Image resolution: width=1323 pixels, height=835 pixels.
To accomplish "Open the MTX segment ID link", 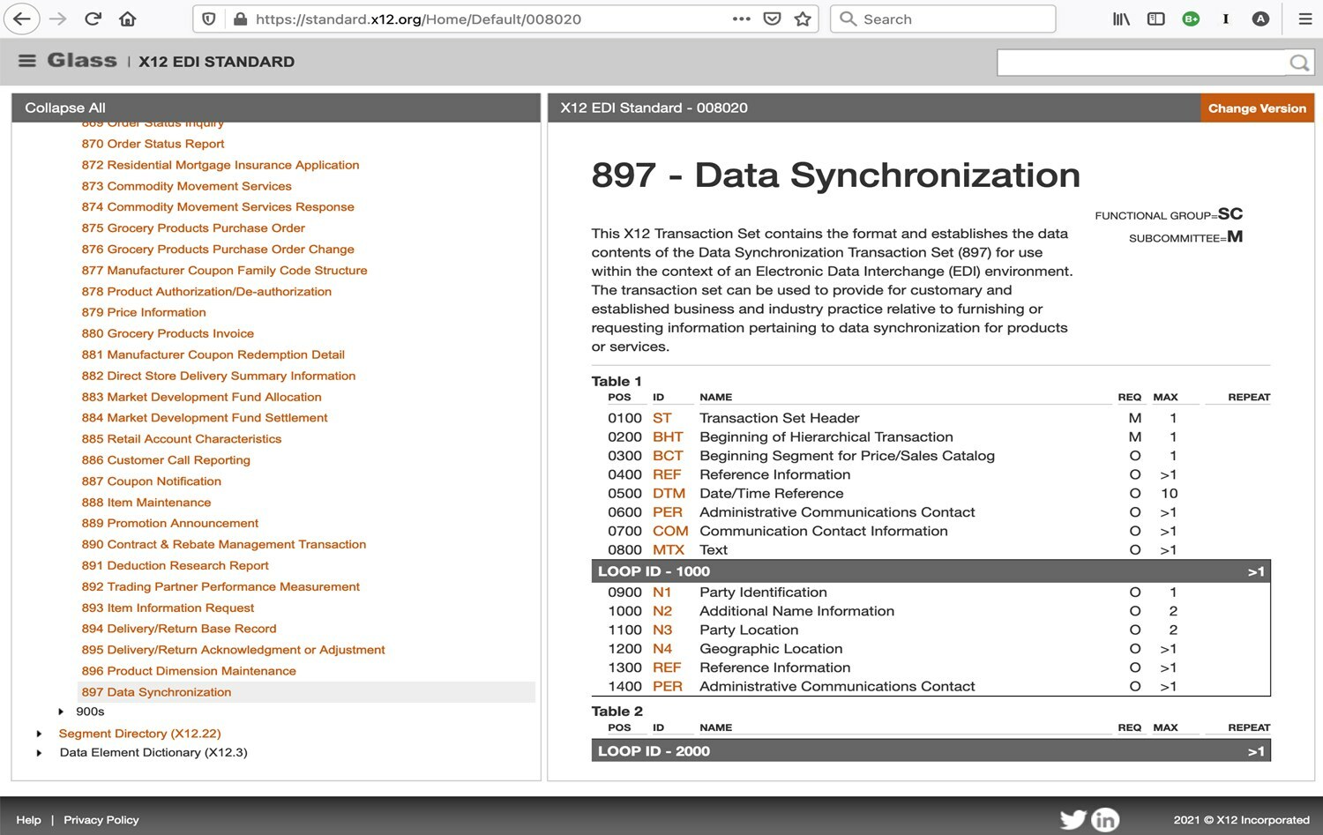I will coord(669,550).
